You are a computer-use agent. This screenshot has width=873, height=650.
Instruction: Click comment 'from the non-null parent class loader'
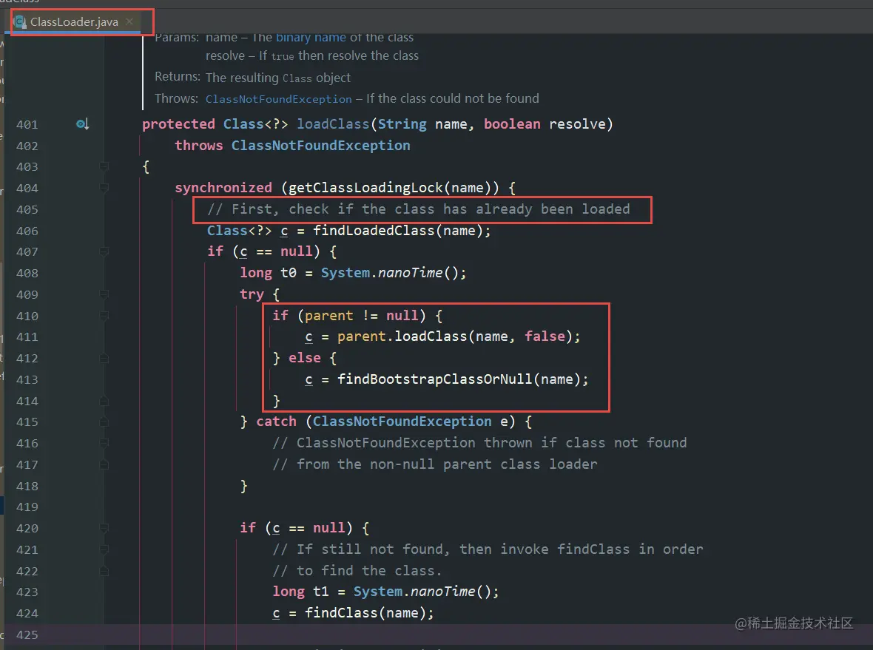(x=447, y=464)
